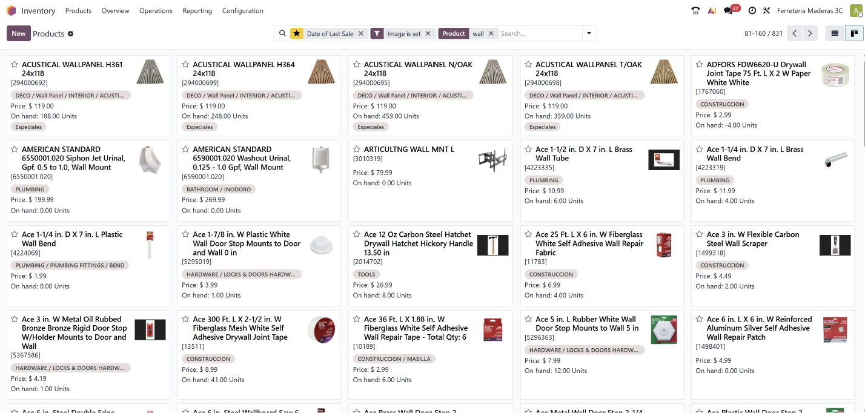The image size is (865, 413).
Task: Favorite Ace Brass Wall Tube star
Action: pos(528,149)
